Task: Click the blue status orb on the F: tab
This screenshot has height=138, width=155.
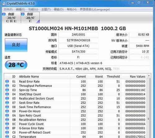Action: [x=23, y=14]
